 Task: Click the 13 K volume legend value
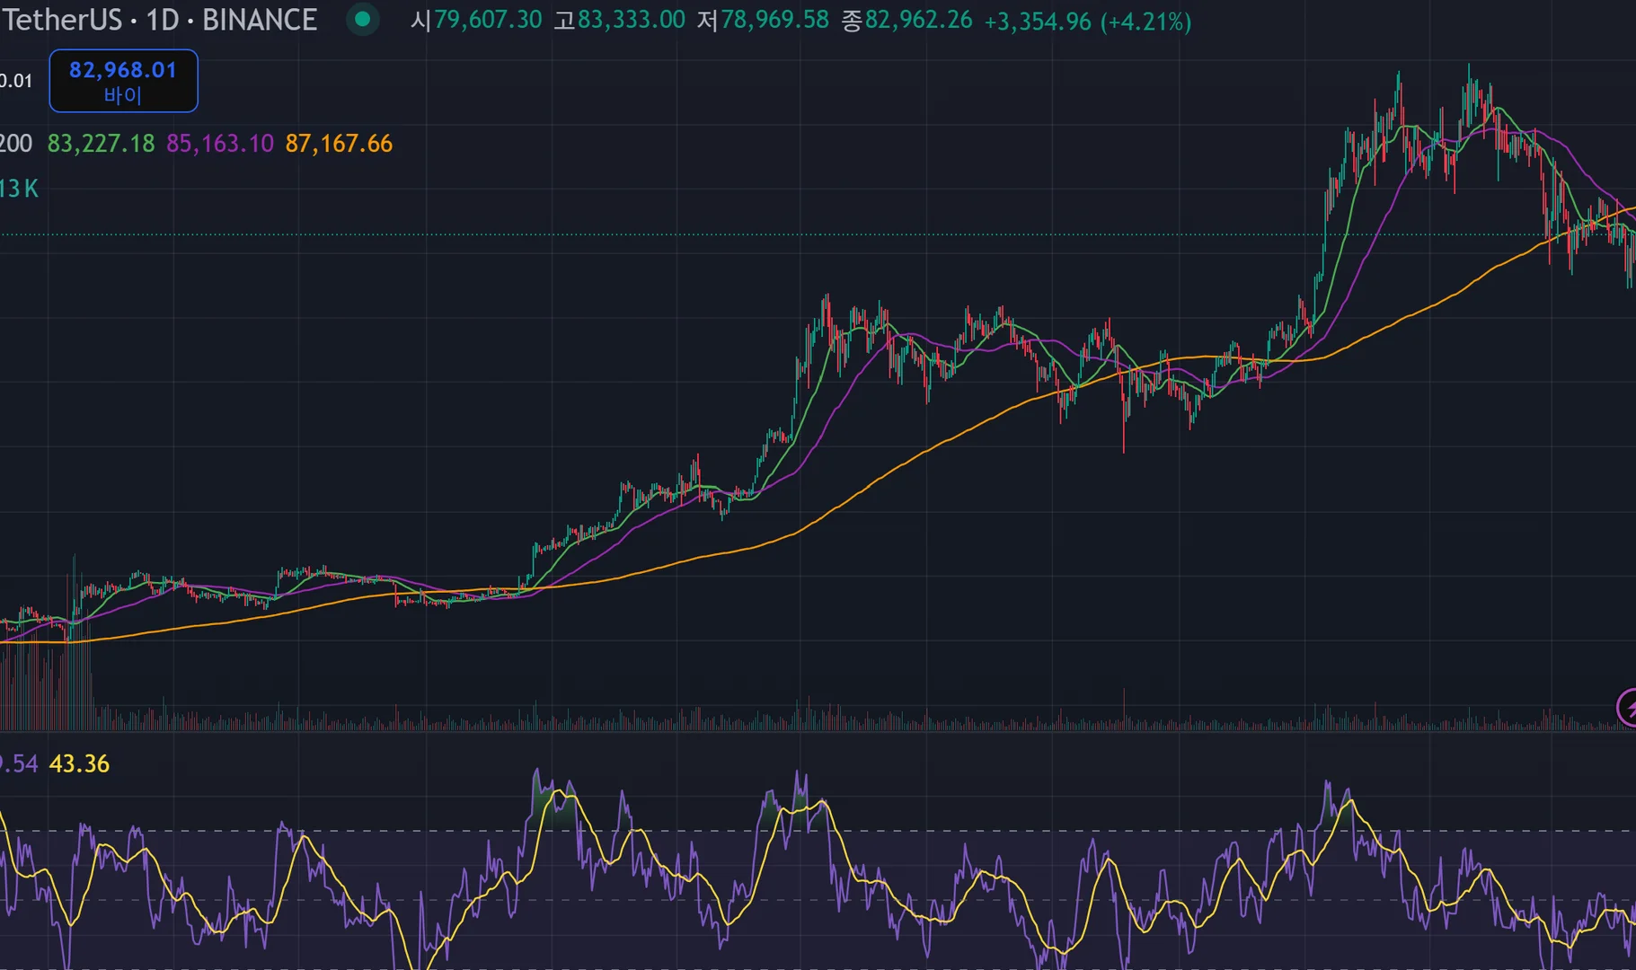tap(19, 189)
